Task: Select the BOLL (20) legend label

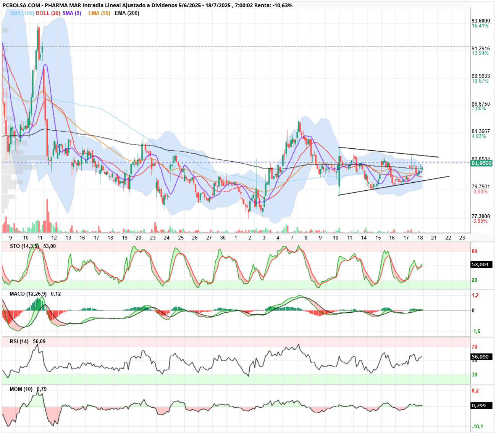Action: click(48, 13)
